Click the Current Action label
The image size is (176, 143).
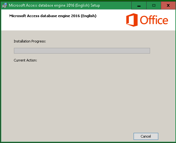click(25, 60)
